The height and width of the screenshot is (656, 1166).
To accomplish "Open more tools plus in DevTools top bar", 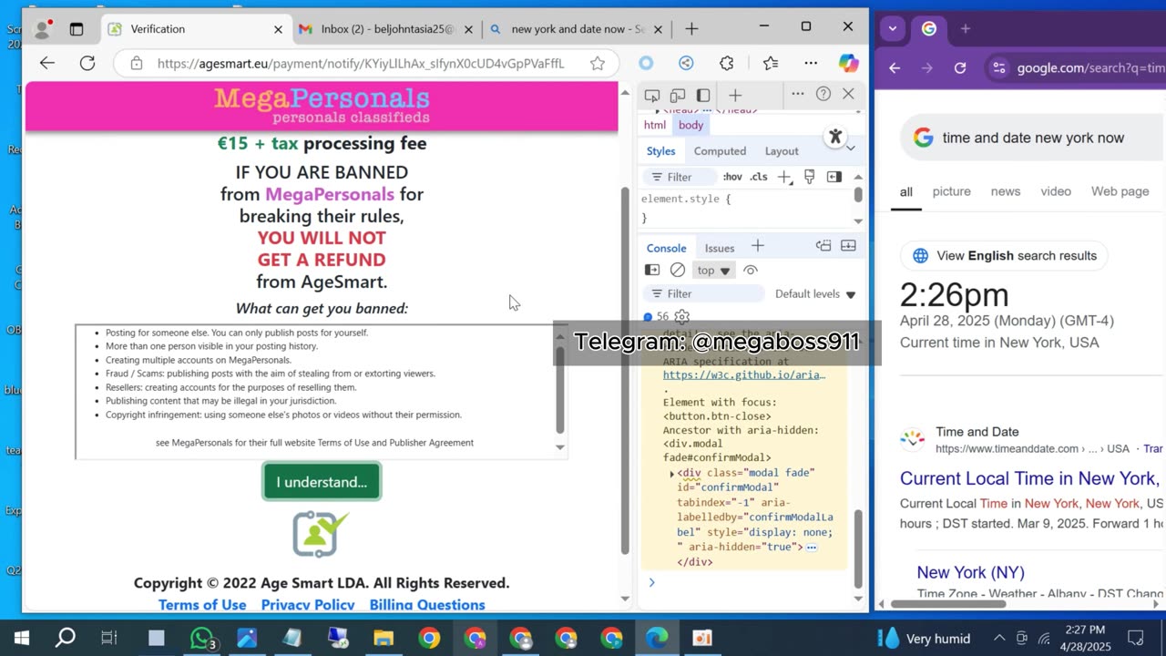I will [x=735, y=95].
